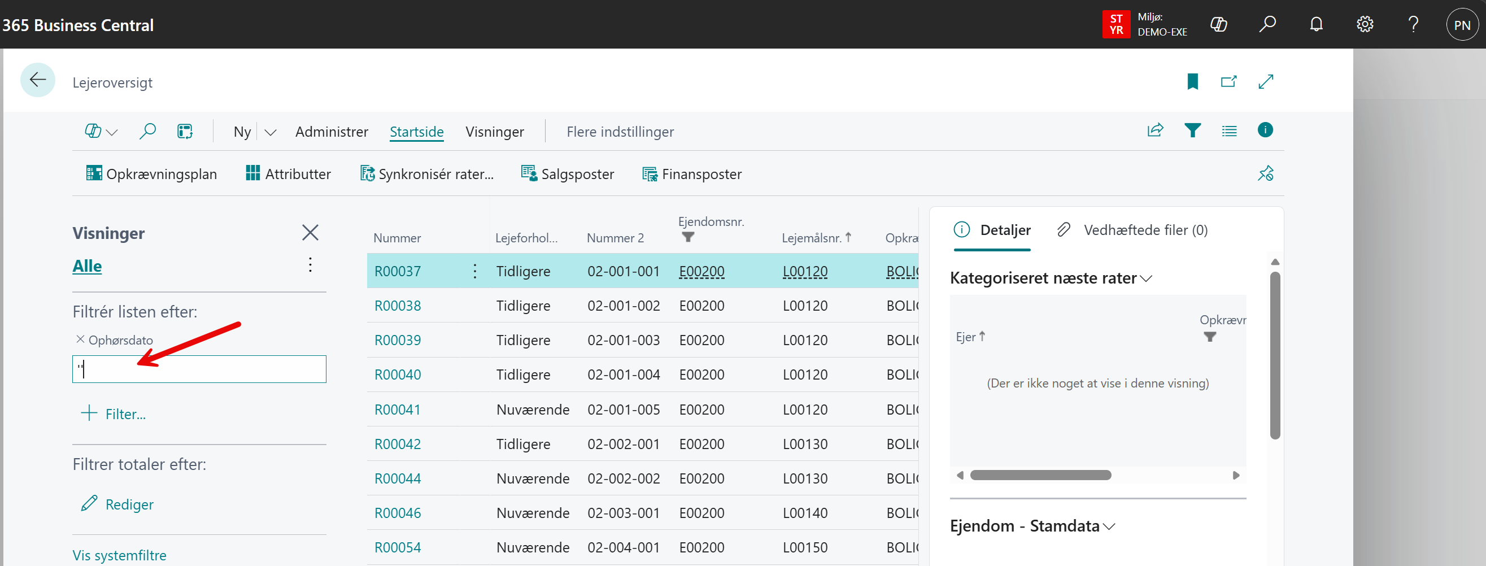This screenshot has width=1486, height=566.
Task: Switch list layout view icon
Action: pyautogui.click(x=1228, y=131)
